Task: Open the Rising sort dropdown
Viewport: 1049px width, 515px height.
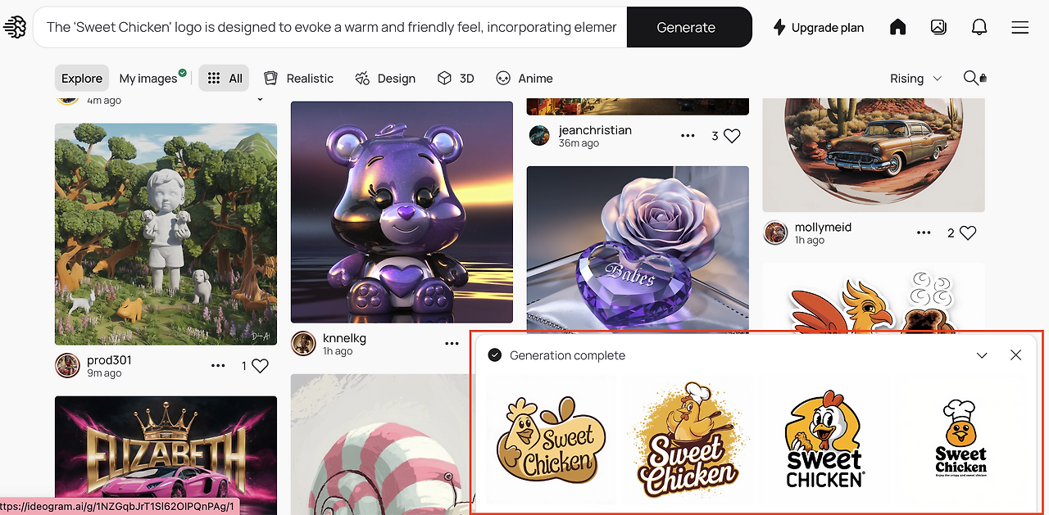Action: (916, 78)
